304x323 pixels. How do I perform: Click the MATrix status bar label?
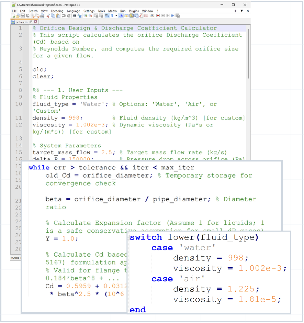15,258
